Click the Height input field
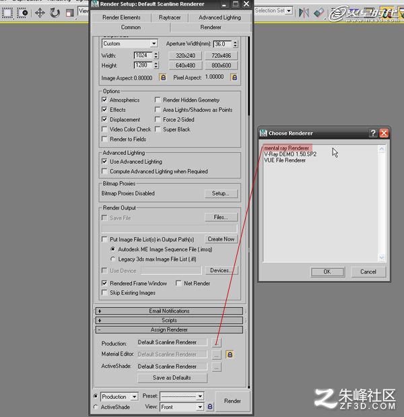Viewport: 404px width, 417px height. tap(143, 65)
